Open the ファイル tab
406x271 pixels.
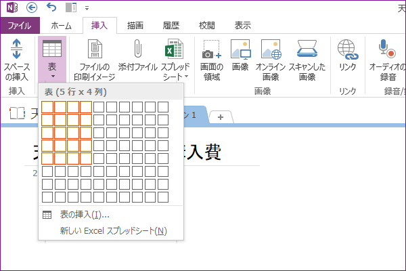click(20, 26)
